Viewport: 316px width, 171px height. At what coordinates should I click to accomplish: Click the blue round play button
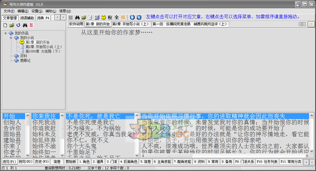(132, 18)
